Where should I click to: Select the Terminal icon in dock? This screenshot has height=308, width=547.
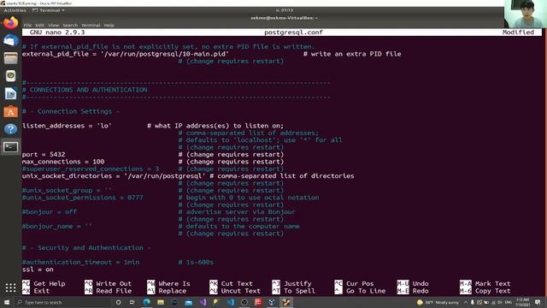[10, 147]
